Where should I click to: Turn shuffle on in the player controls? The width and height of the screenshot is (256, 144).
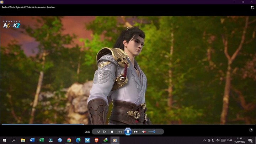(98, 132)
